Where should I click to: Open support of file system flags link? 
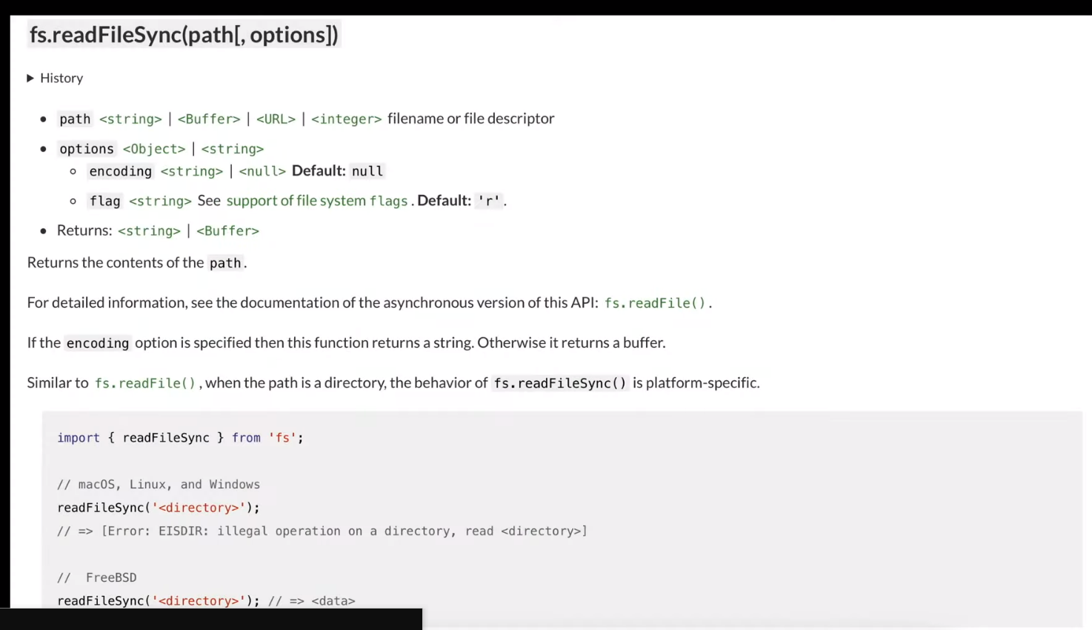pyautogui.click(x=317, y=201)
